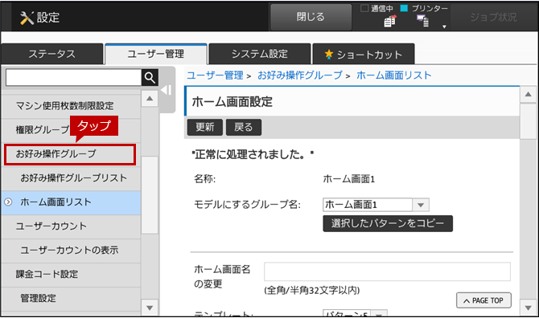Click 選択したパターンをコピー button

pyautogui.click(x=388, y=224)
